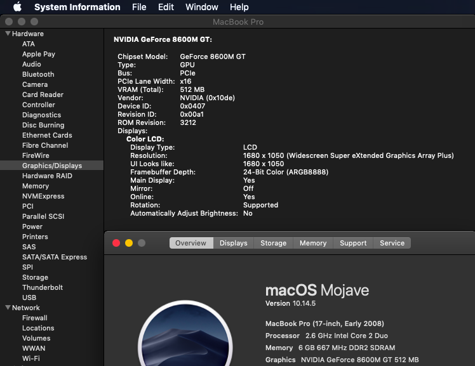This screenshot has height=366, width=475.
Task: Switch to the Displays tab
Action: (234, 243)
